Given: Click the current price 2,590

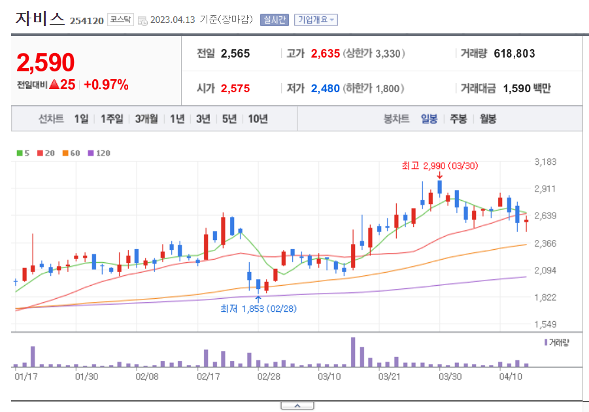Looking at the screenshot, I should 46,62.
